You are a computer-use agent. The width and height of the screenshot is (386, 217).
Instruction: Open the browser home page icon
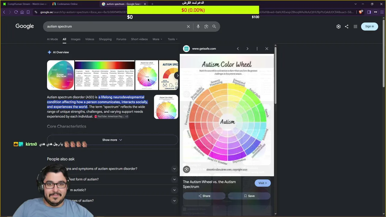pos(22,12)
